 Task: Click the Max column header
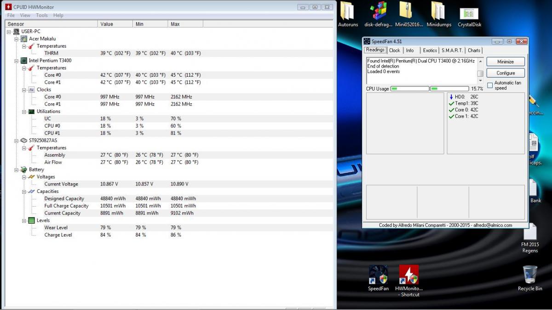tap(185, 24)
